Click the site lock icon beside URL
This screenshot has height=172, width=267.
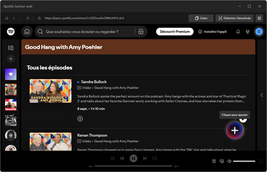pyautogui.click(x=39, y=18)
